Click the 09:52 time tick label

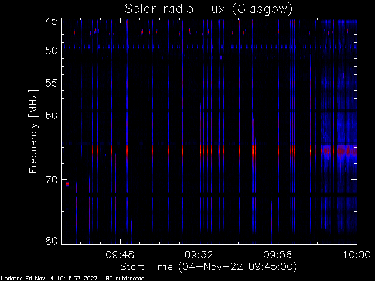[199, 255]
